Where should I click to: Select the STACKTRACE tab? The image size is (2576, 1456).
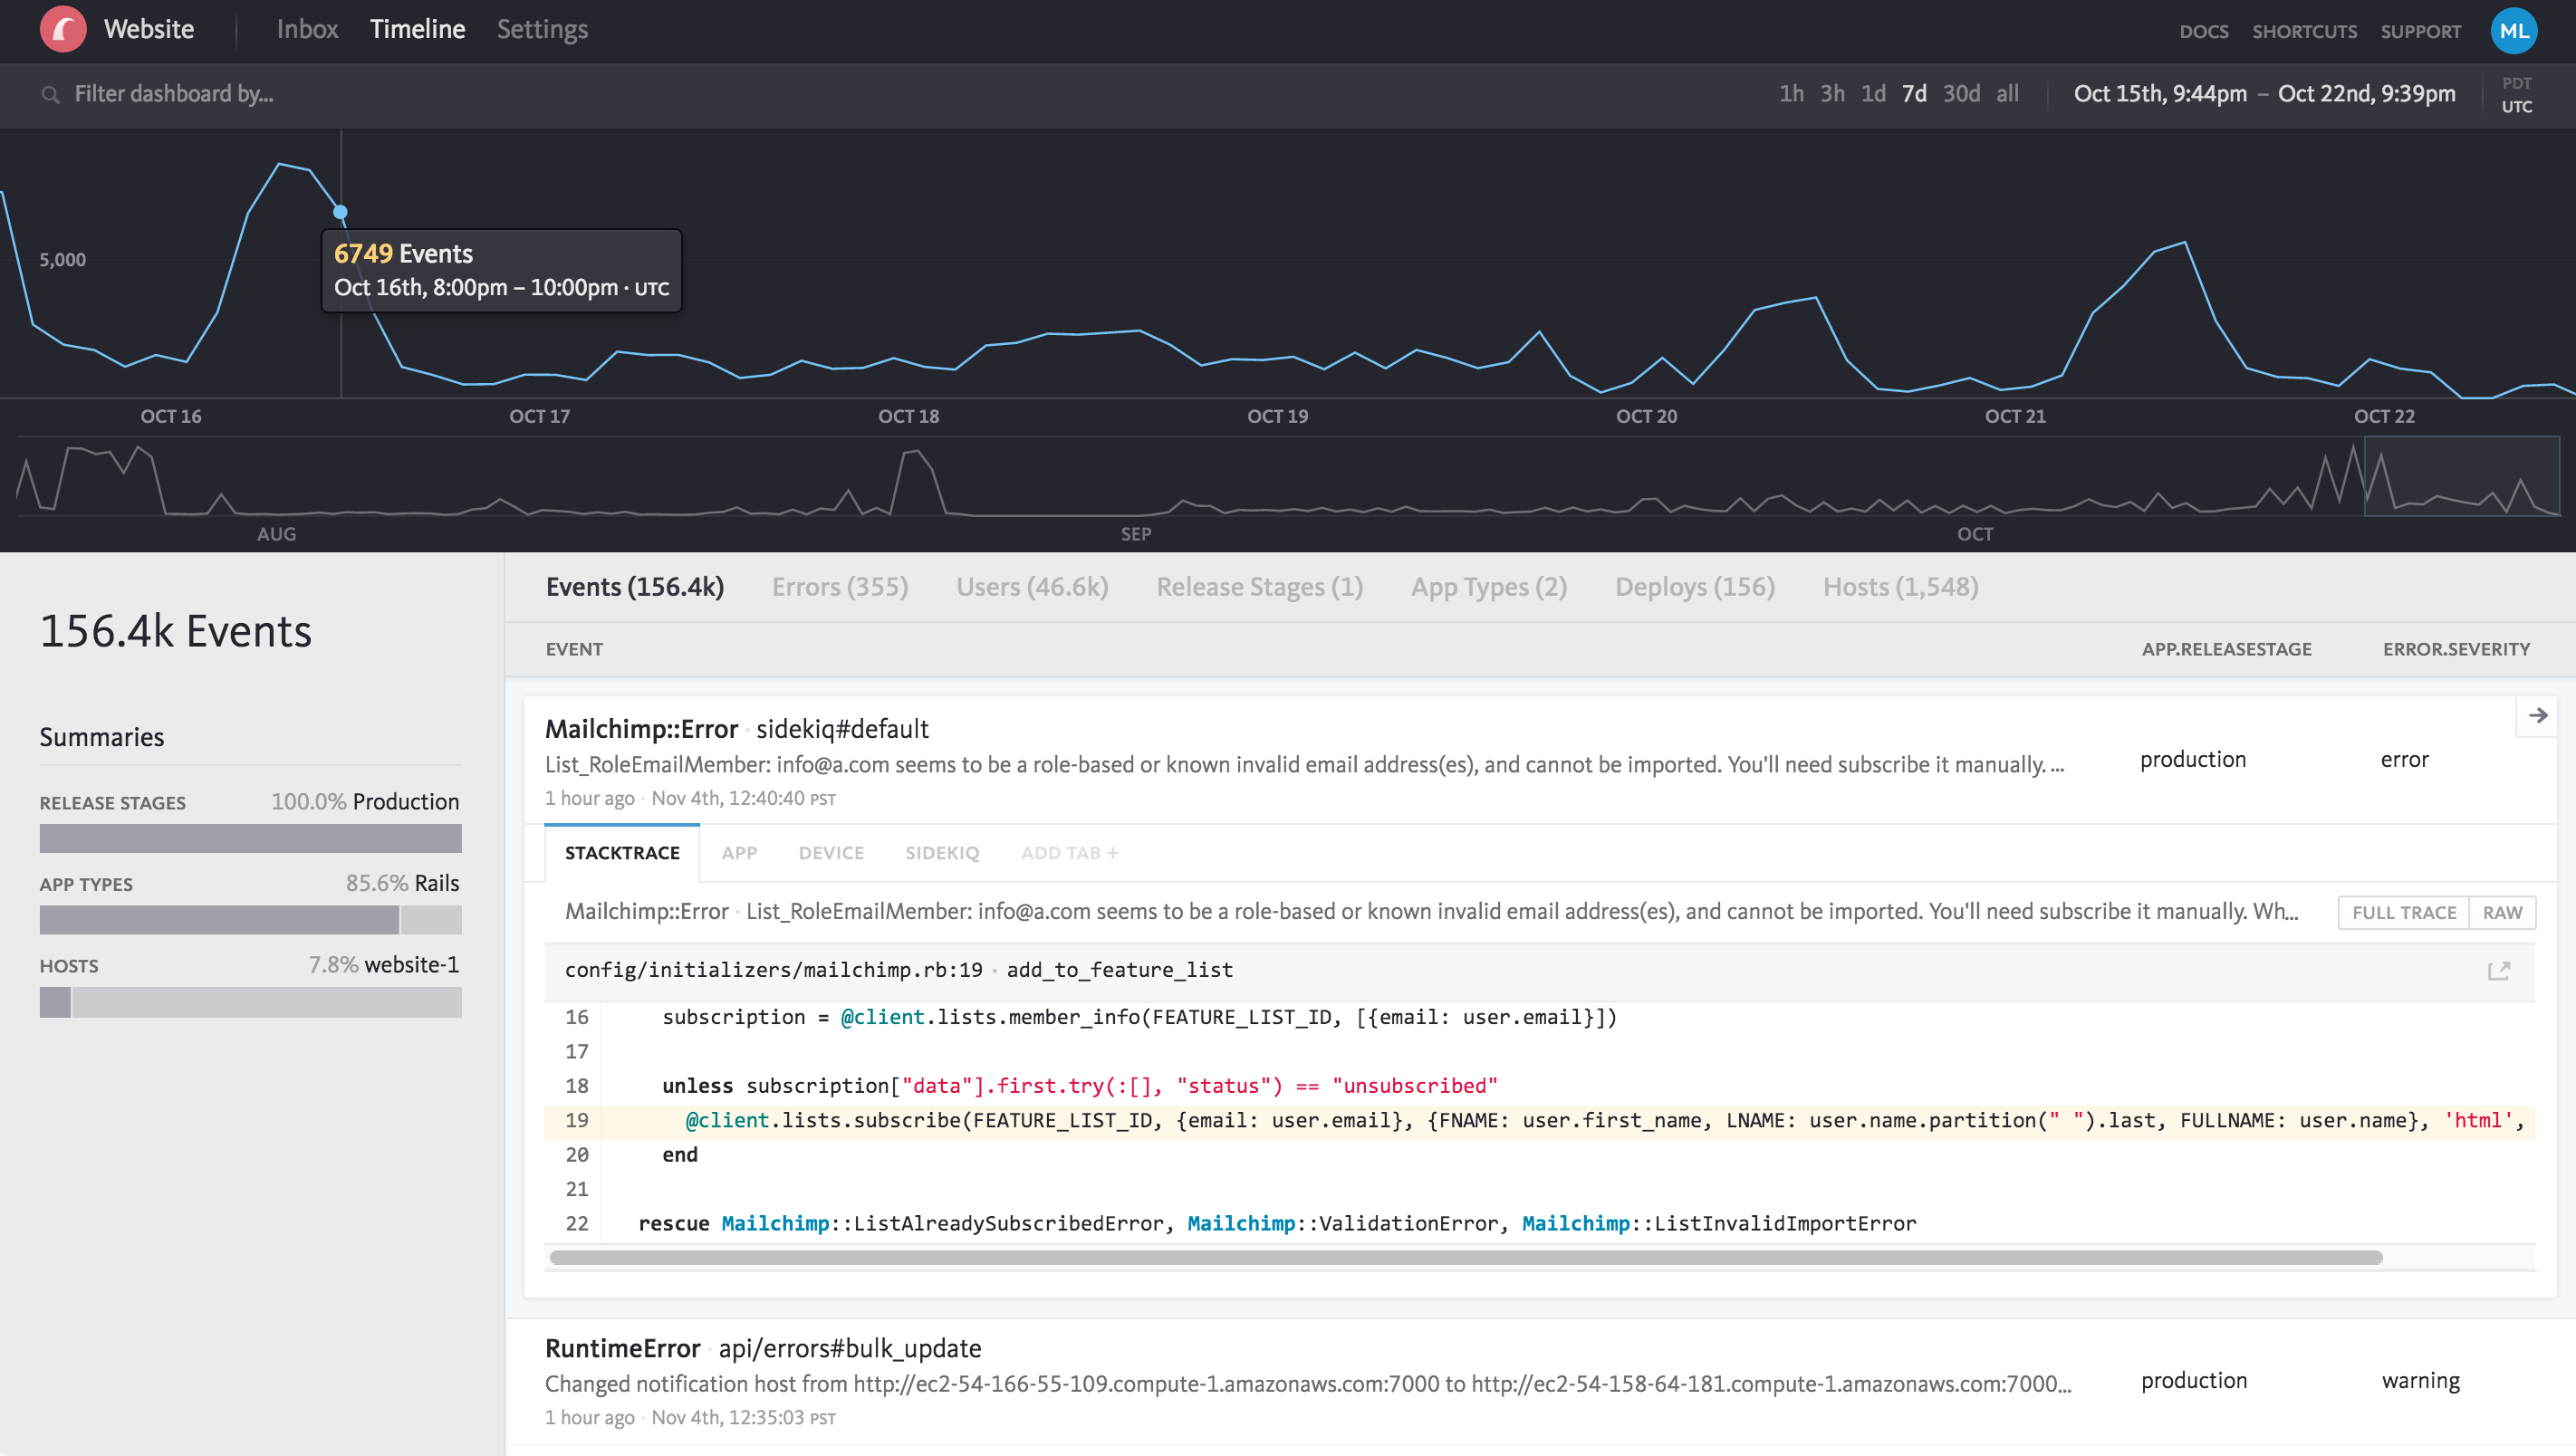click(x=622, y=853)
